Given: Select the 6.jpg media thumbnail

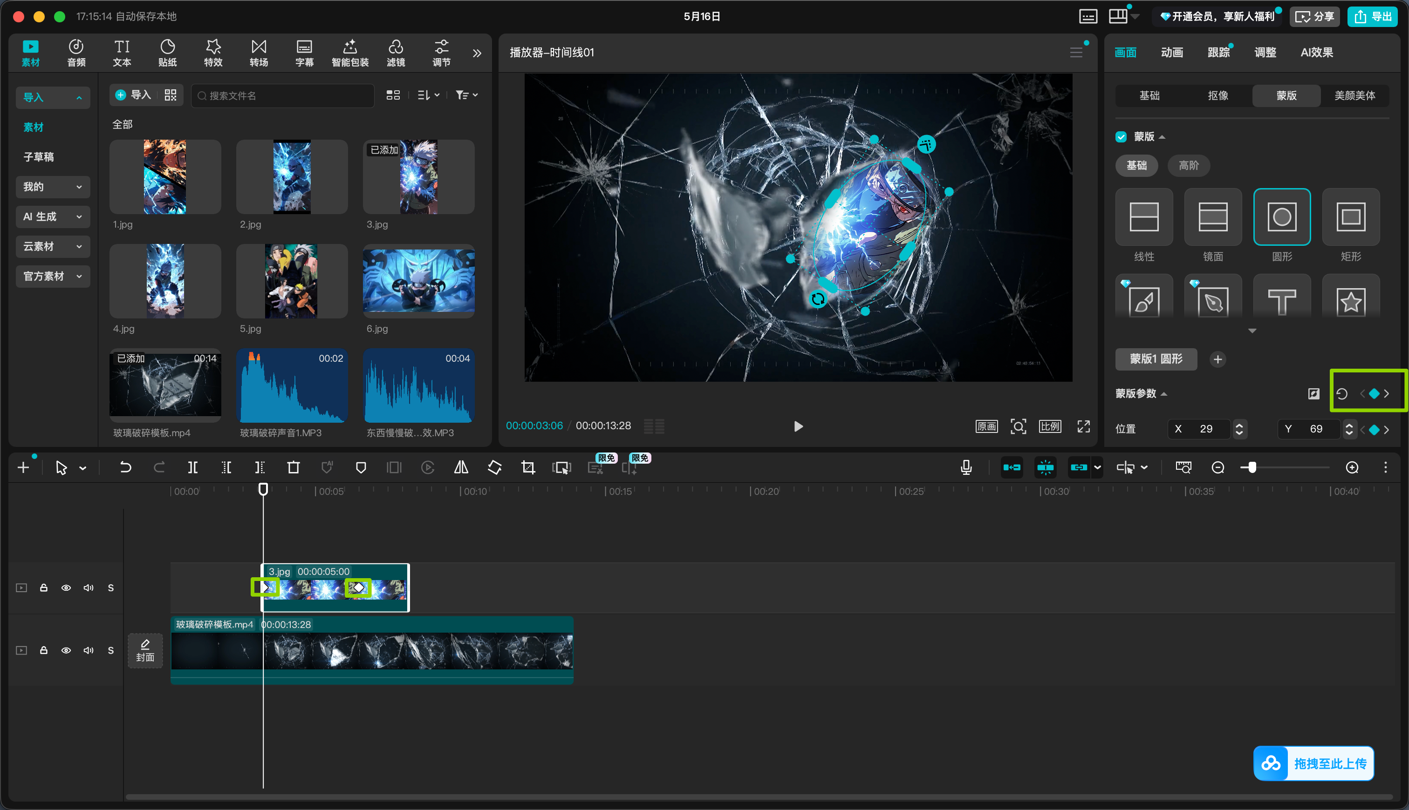Looking at the screenshot, I should click(418, 282).
